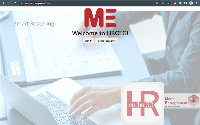Click the Forgot Password? button
The height and width of the screenshot is (125, 200).
[106, 41]
